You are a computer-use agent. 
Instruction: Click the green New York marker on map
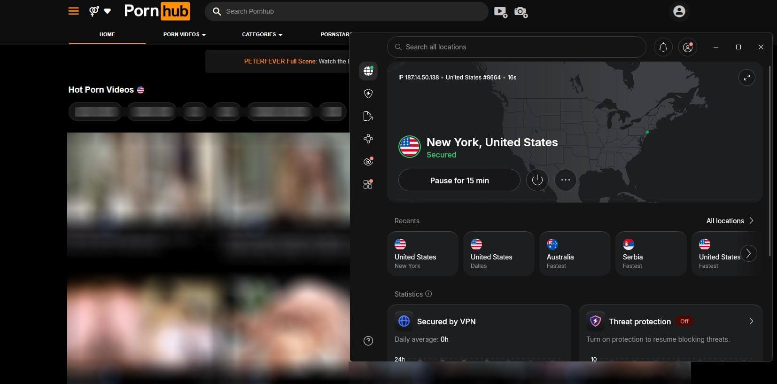coord(647,132)
